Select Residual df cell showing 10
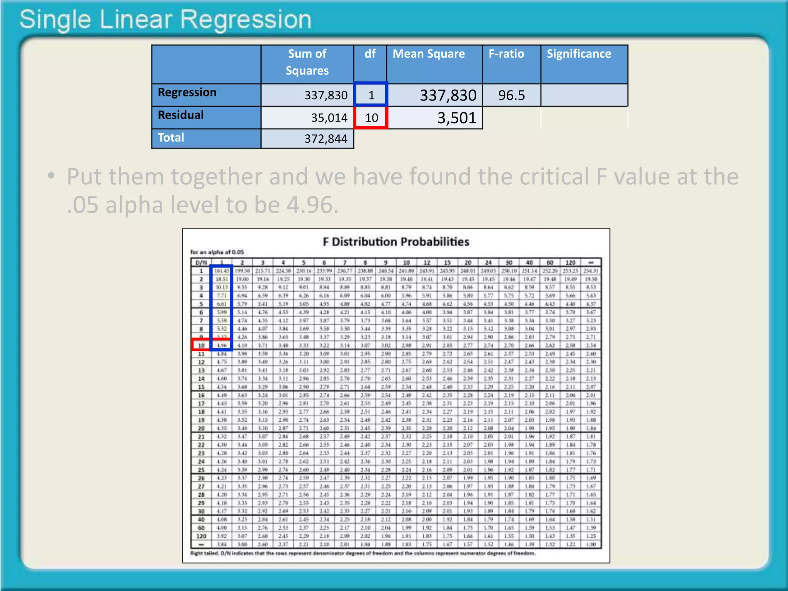The height and width of the screenshot is (591, 788). [x=371, y=117]
